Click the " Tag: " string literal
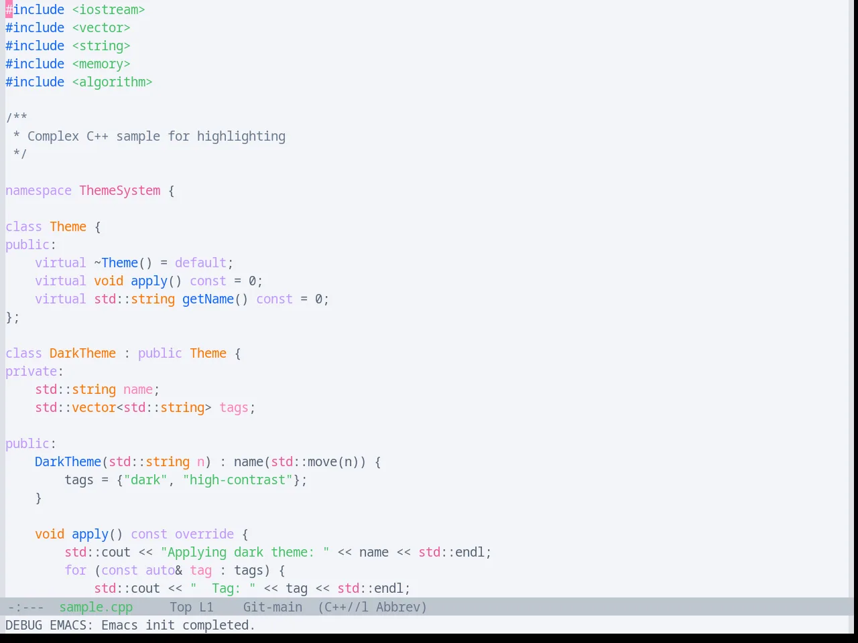This screenshot has height=643, width=858. pyautogui.click(x=223, y=588)
